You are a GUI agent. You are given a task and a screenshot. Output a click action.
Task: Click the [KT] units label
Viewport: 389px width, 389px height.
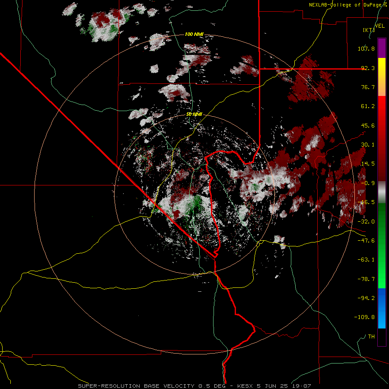tap(369, 30)
